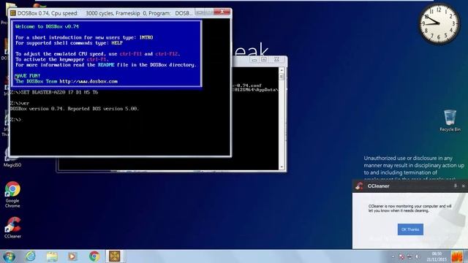Click the last empty 'Z:\>' prompt
Screen dimensions: 468x263
click(15, 120)
